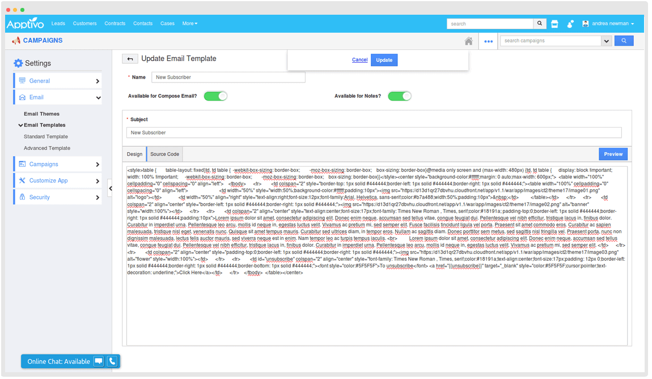The image size is (652, 379).
Task: Open the online chat message icon
Action: 99,361
